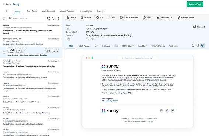Click Contact Us link in email footer
Screen dimensions: 209x136
point(125,119)
